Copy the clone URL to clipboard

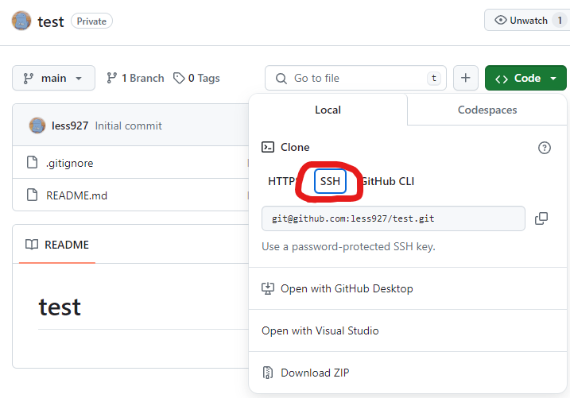point(541,218)
